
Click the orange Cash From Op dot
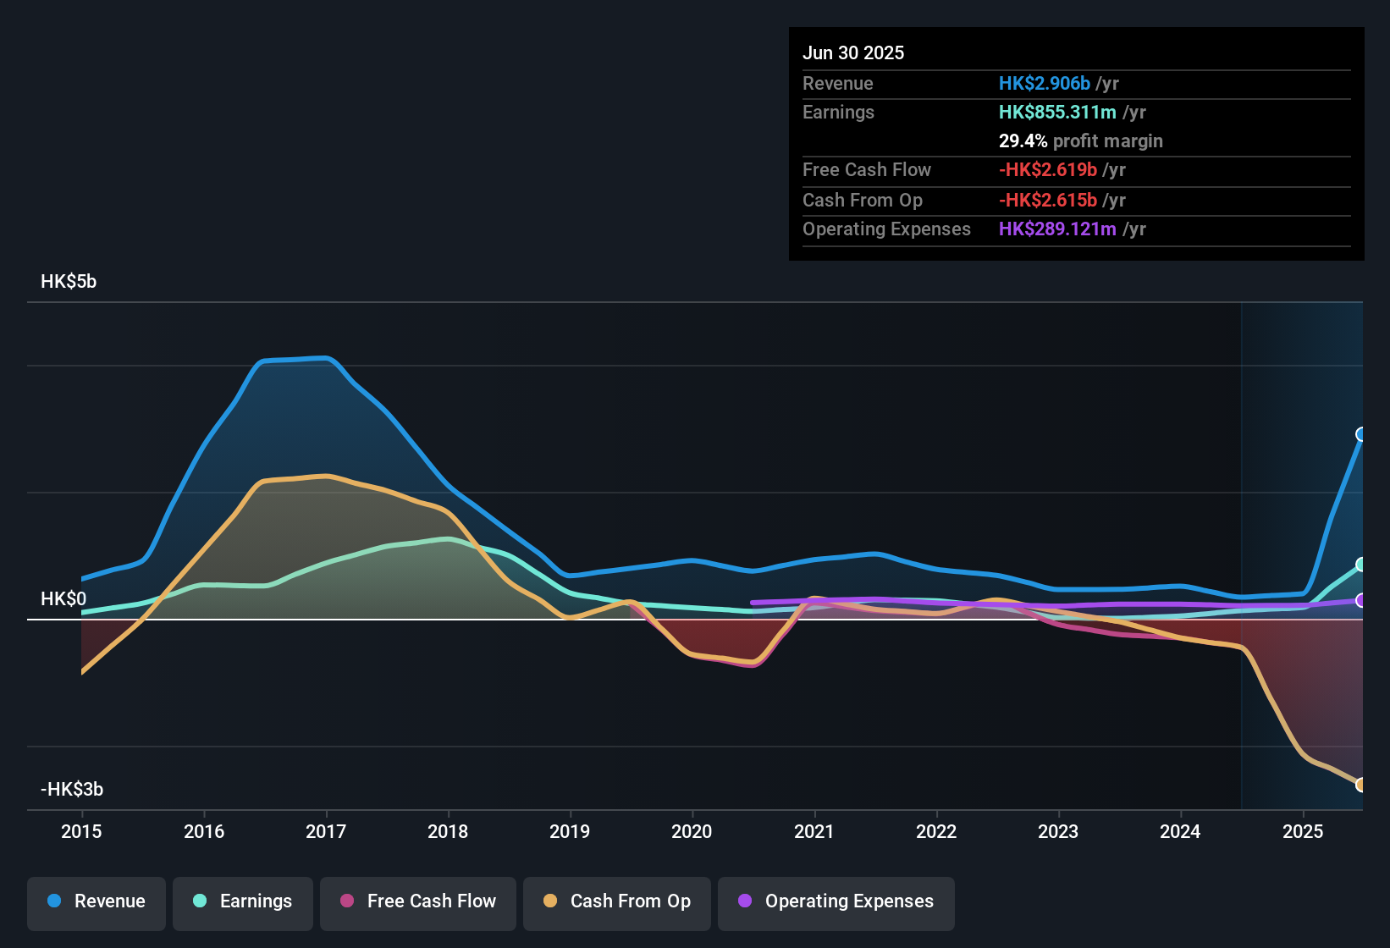(x=550, y=901)
